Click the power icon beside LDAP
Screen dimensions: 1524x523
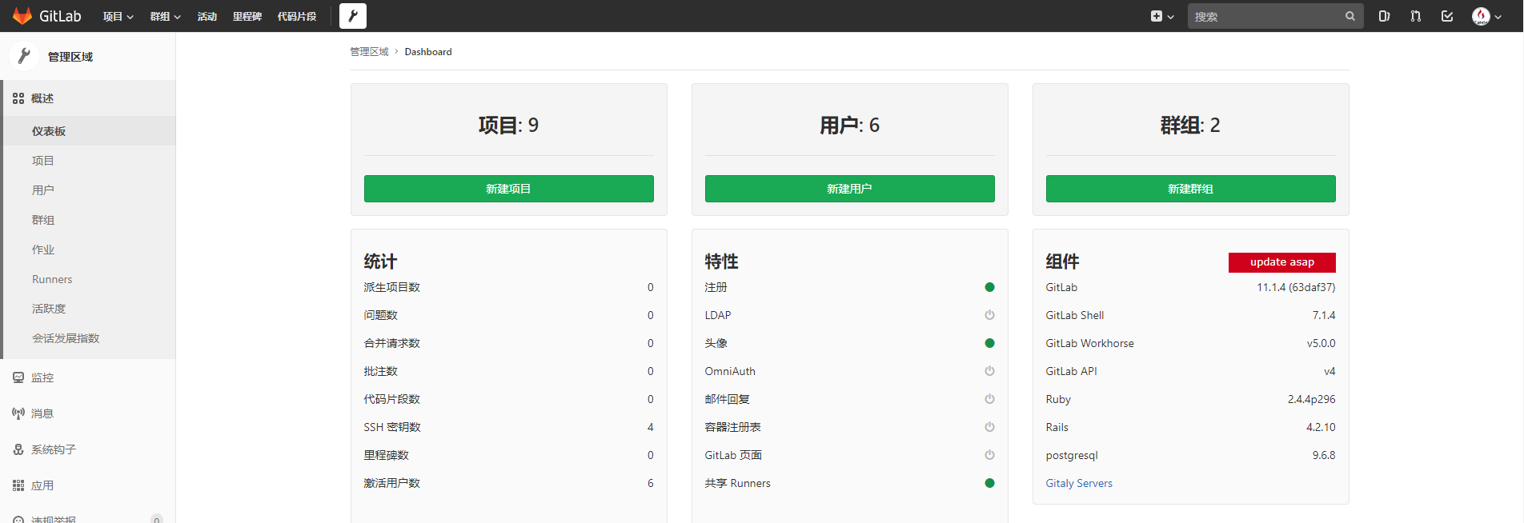point(990,315)
